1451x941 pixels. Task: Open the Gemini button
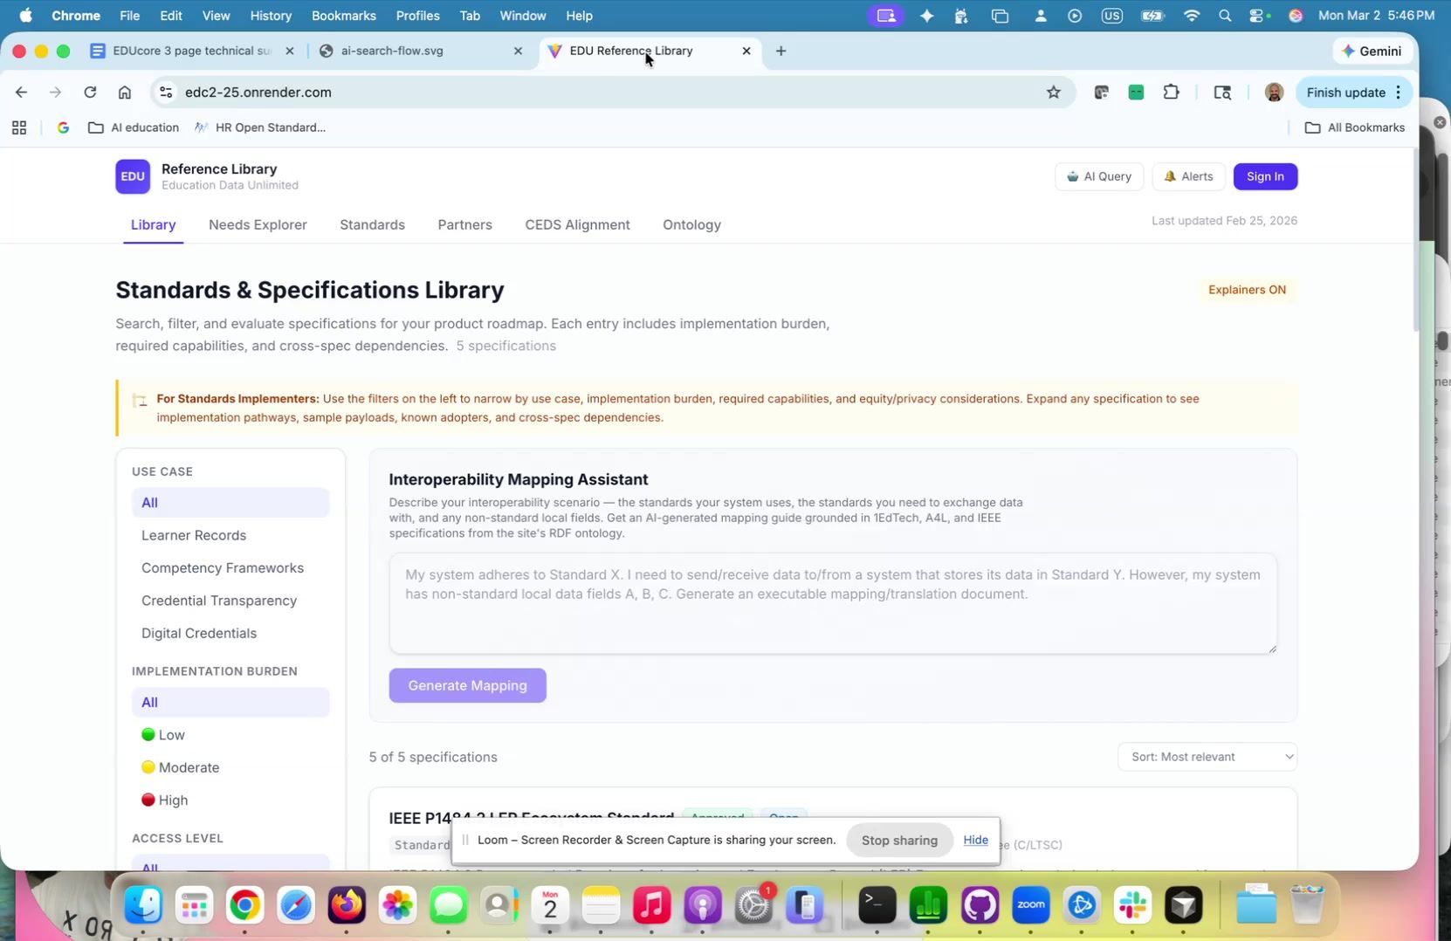point(1372,51)
